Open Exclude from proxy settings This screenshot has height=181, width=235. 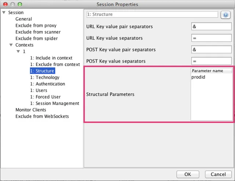coord(36,26)
